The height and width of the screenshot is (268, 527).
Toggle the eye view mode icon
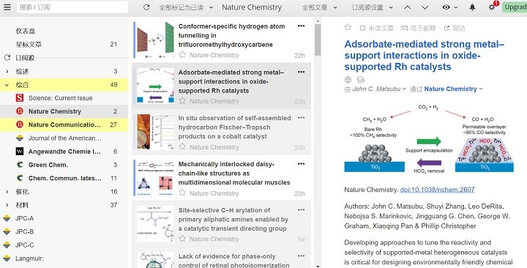pos(446,7)
